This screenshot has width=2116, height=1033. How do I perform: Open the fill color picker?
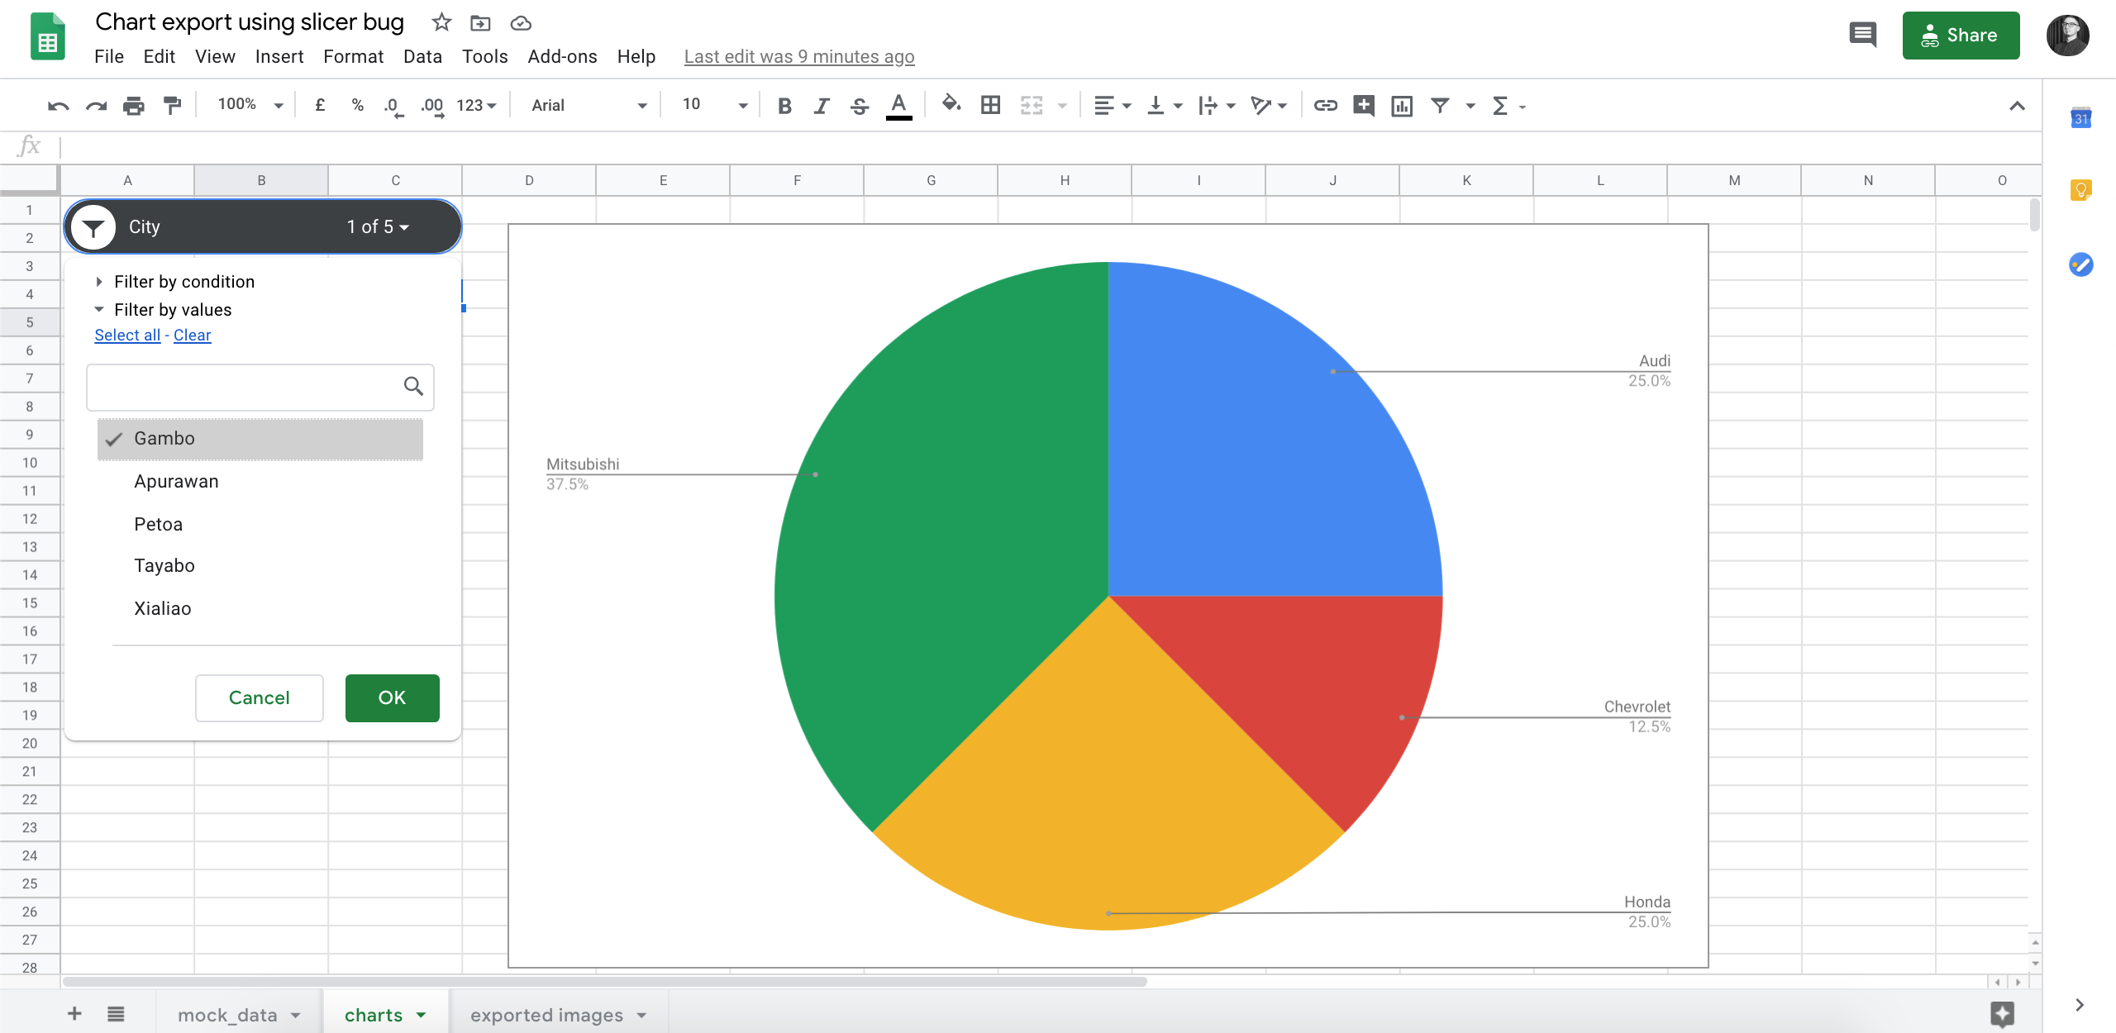pyautogui.click(x=951, y=105)
